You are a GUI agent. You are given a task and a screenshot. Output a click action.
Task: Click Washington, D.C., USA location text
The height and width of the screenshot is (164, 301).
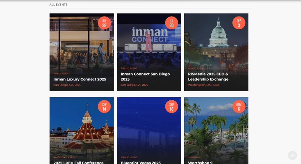click(x=203, y=85)
